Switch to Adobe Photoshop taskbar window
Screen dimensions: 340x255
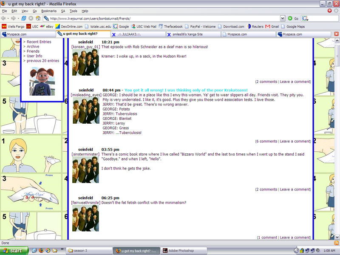[x=184, y=251]
